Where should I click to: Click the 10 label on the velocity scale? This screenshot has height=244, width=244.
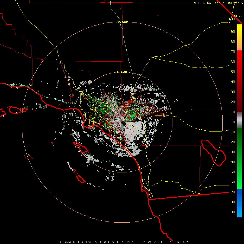(x=233, y=112)
